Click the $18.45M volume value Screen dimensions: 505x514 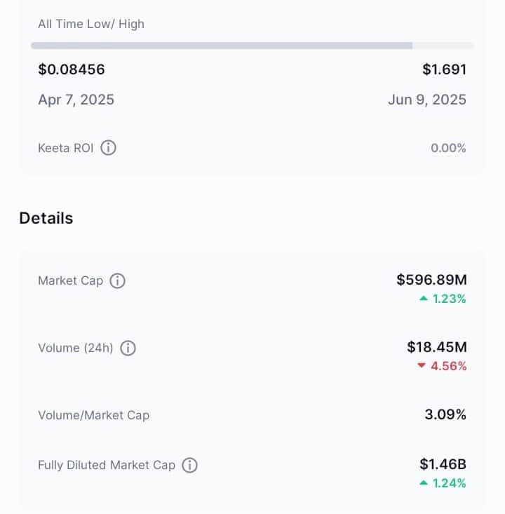(437, 347)
